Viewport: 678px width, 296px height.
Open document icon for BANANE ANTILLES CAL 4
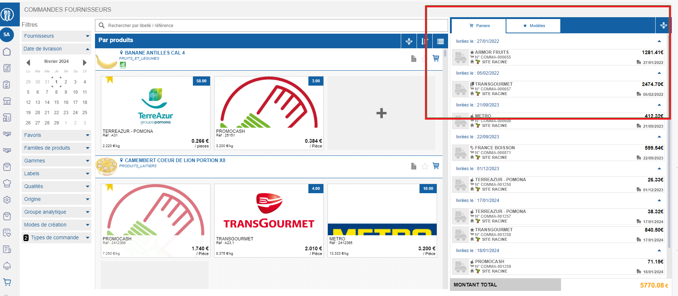[414, 59]
